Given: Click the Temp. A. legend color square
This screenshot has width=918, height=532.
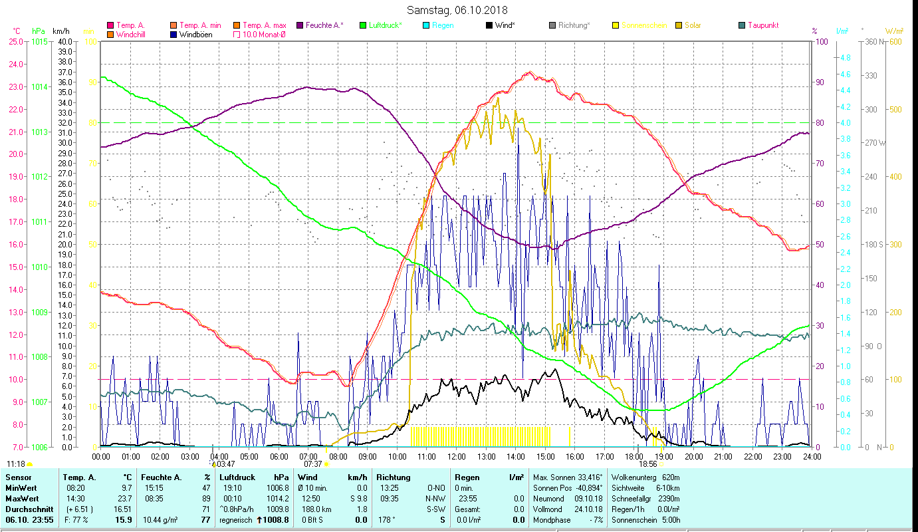Looking at the screenshot, I should tap(110, 25).
